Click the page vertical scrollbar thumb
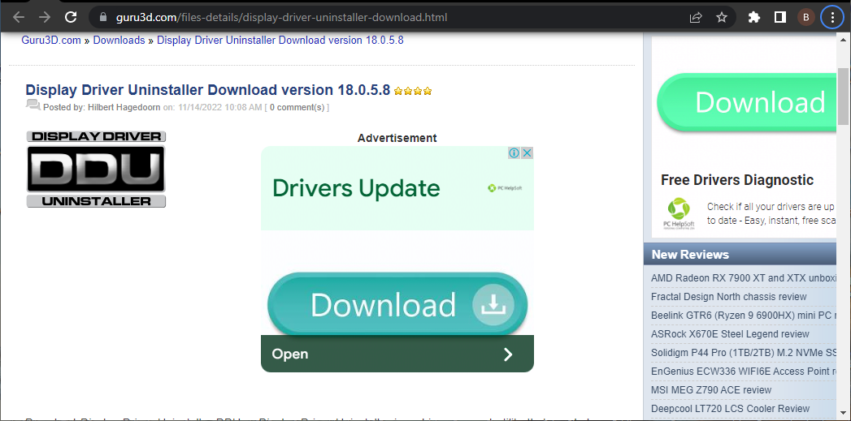This screenshot has width=851, height=421. click(843, 96)
